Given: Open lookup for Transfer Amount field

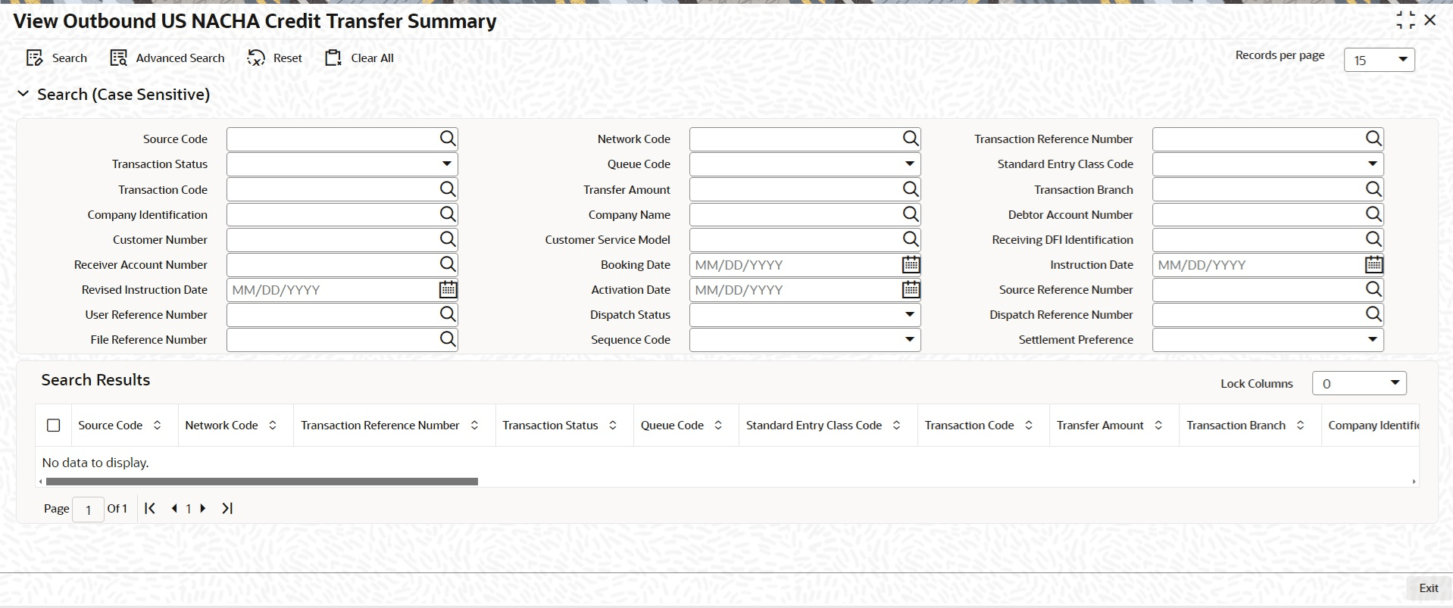Looking at the screenshot, I should (x=911, y=189).
